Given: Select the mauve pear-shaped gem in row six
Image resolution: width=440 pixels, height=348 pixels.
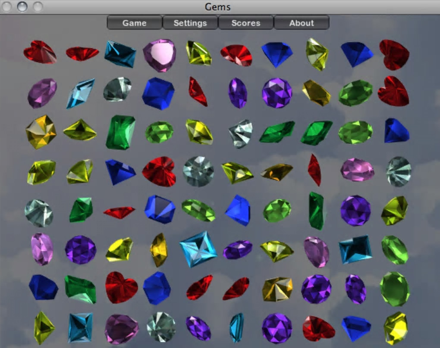Looking at the screenshot, I should point(316,252).
